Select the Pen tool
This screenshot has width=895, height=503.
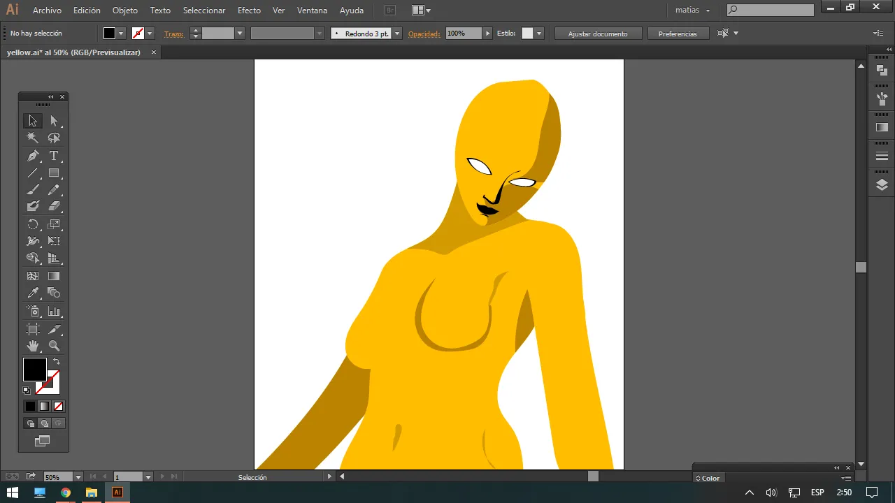coord(33,156)
